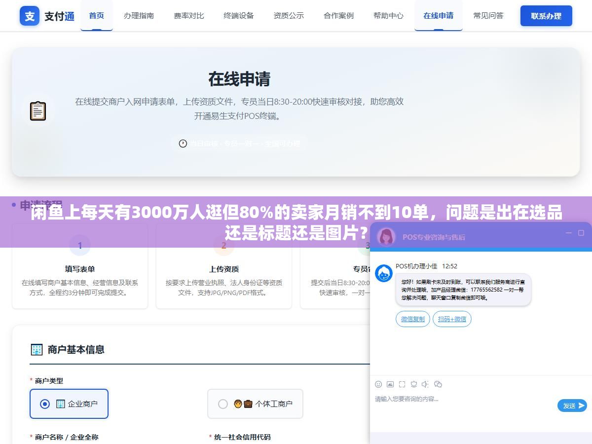Click the POS专业咨询与售后 chat title
This screenshot has width=592, height=444.
(434, 237)
